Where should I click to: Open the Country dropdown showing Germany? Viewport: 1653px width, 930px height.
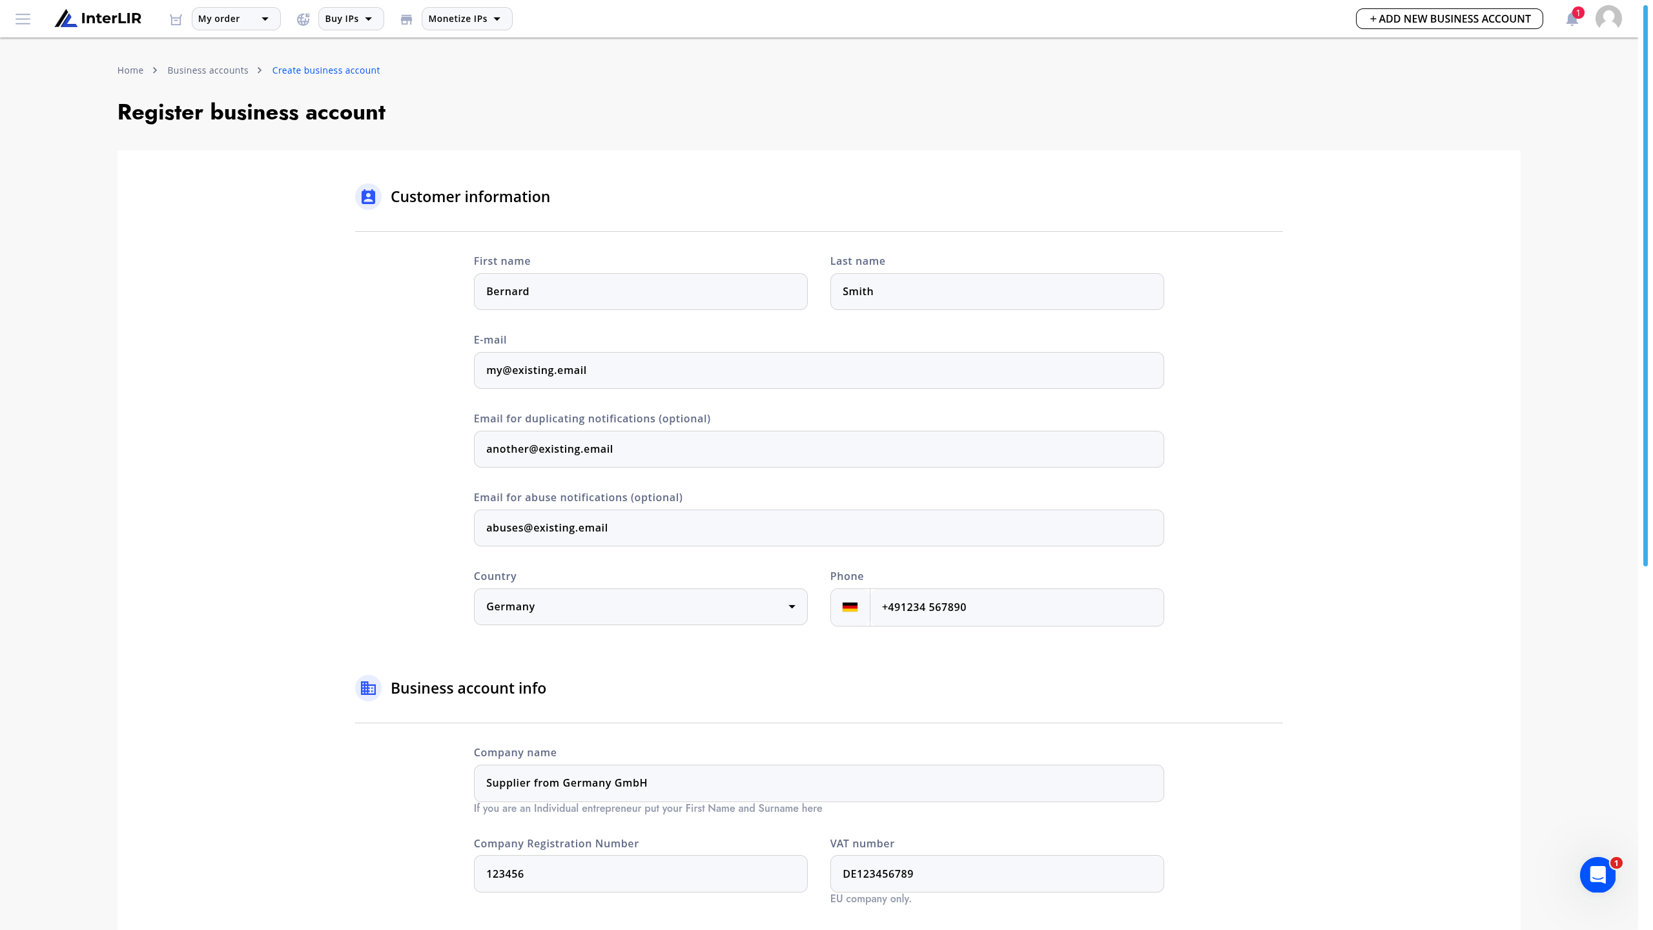point(640,606)
